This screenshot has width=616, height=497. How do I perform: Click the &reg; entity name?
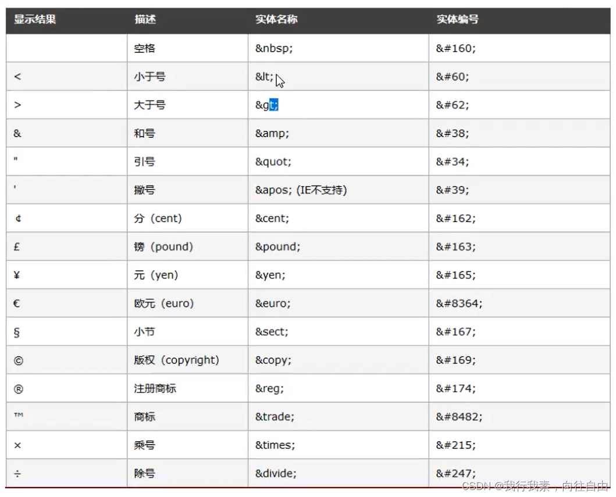[269, 389]
